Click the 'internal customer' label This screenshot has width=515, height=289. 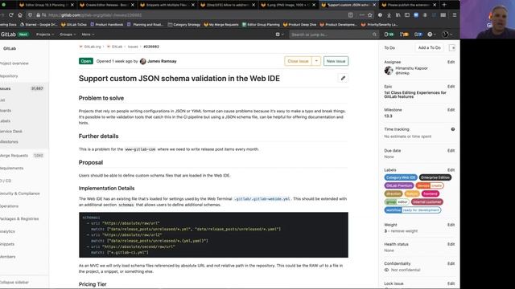coord(427,201)
